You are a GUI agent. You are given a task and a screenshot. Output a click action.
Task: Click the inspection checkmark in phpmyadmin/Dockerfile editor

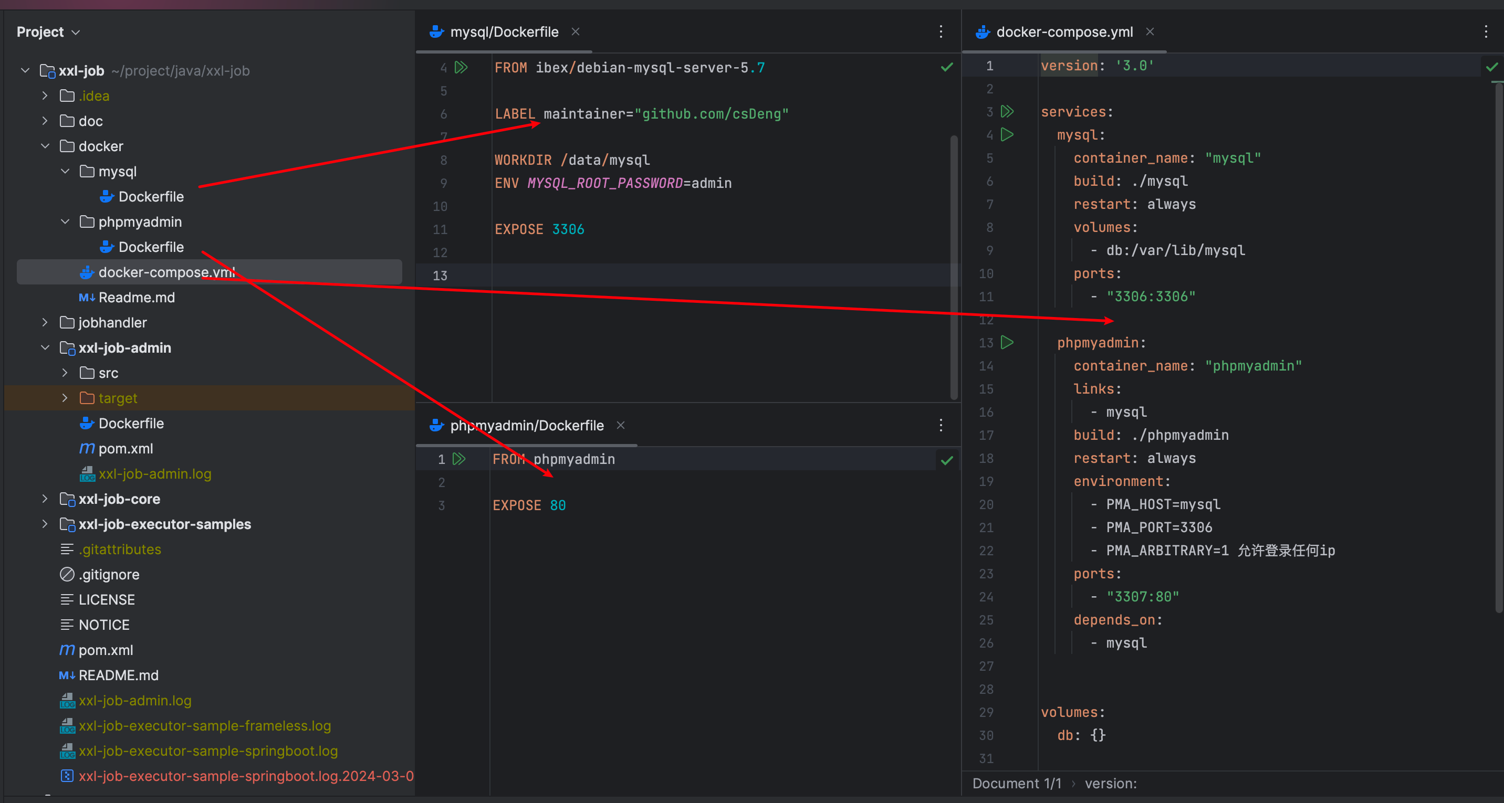click(x=946, y=460)
